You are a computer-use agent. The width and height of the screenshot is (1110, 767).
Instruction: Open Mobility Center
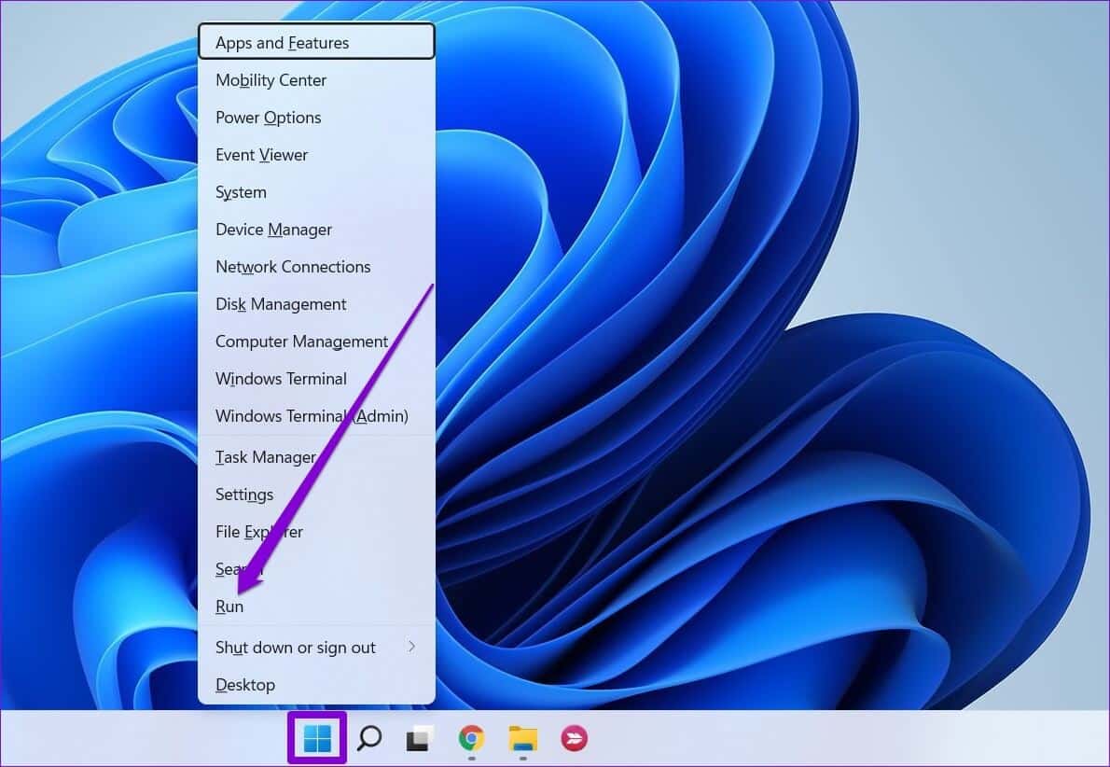click(x=271, y=80)
